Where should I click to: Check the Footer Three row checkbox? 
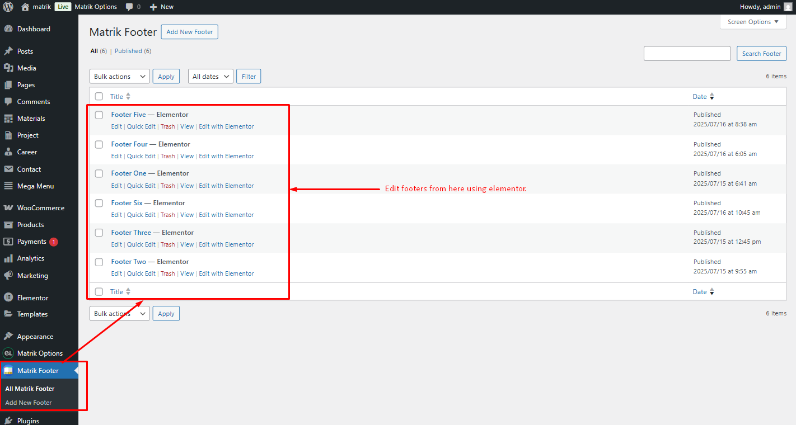point(99,233)
